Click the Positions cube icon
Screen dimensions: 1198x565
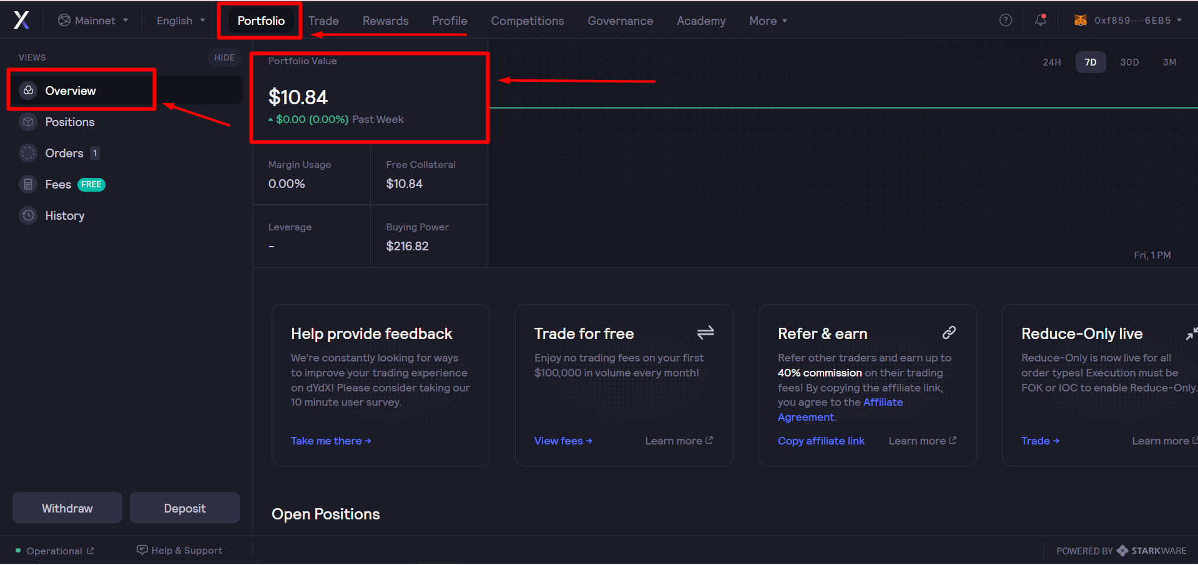28,122
